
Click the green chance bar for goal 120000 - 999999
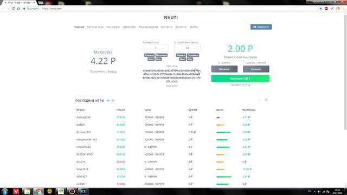(223, 132)
